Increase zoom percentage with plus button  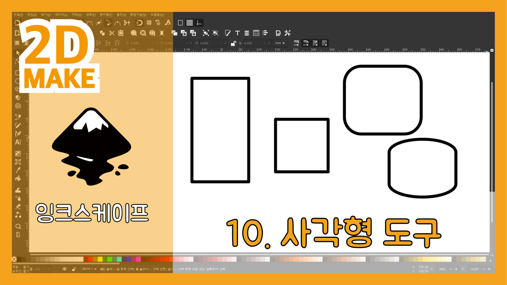coord(456,269)
